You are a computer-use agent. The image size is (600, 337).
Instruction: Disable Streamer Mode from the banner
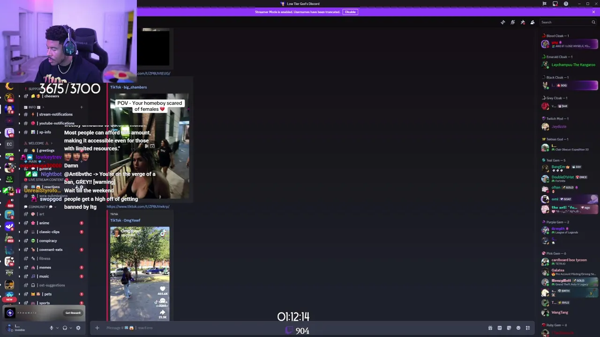pyautogui.click(x=350, y=12)
